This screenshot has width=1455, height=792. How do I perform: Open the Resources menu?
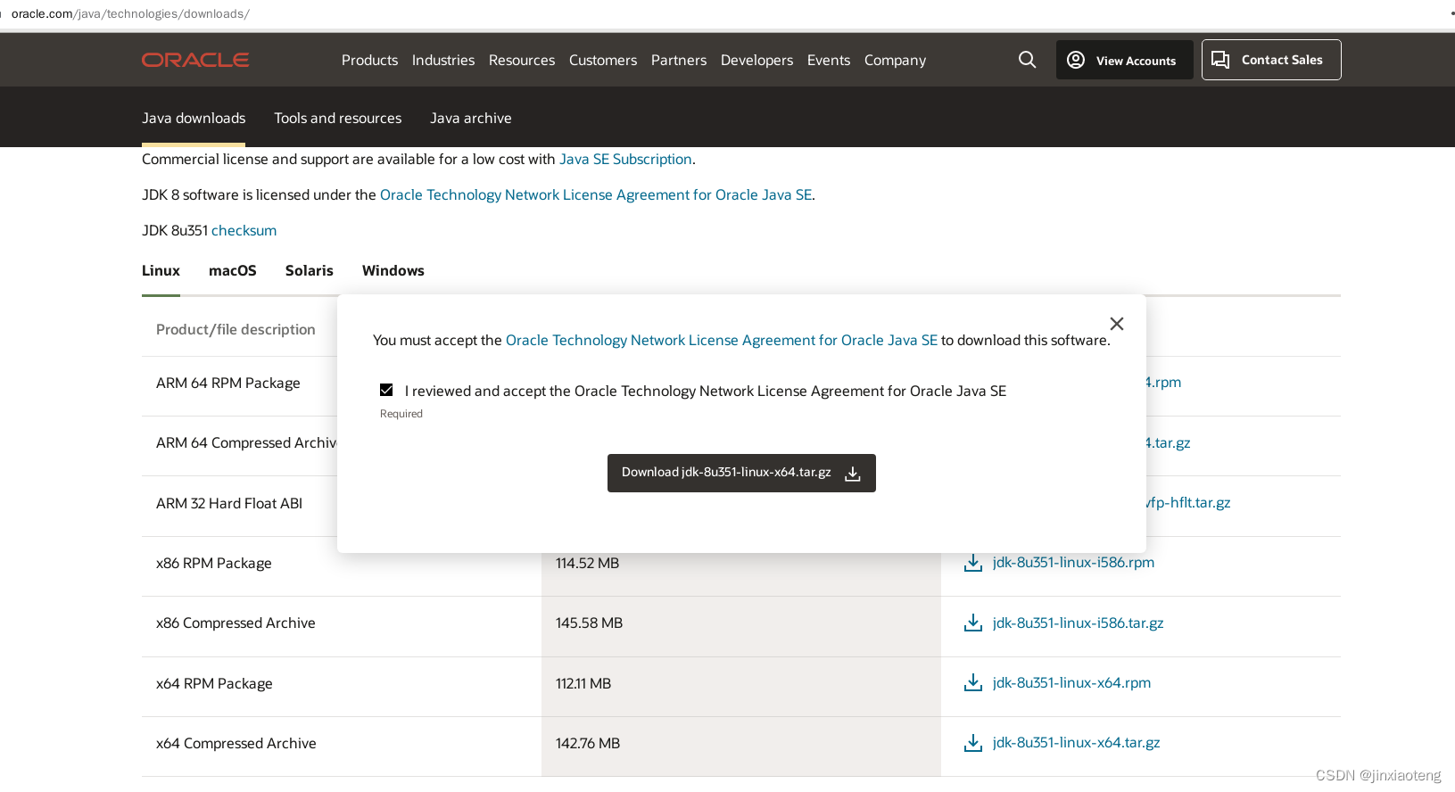pos(522,60)
